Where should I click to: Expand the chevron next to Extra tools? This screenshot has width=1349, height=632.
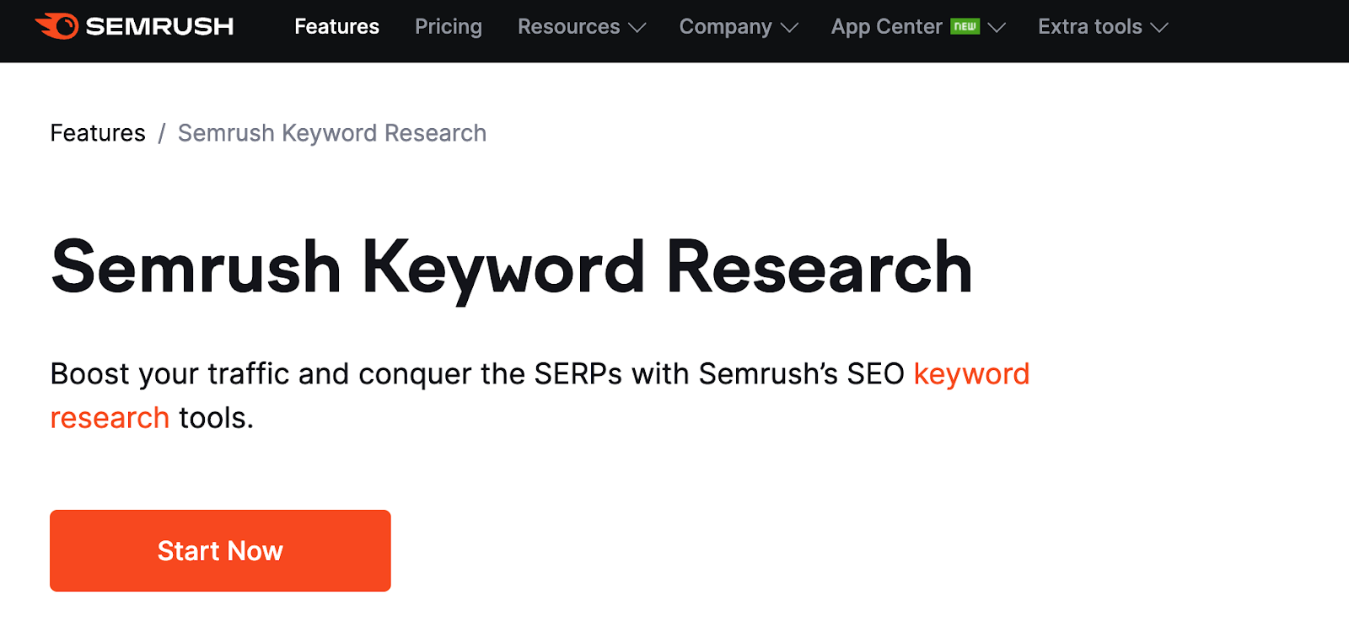click(1159, 28)
